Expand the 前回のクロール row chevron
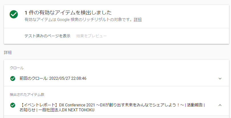 coord(220,78)
